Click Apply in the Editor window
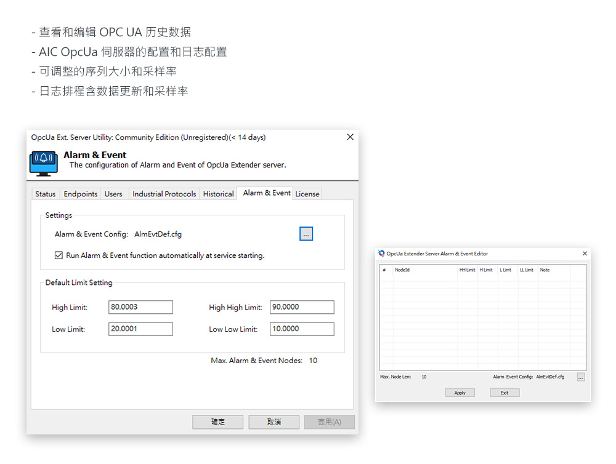 [460, 393]
